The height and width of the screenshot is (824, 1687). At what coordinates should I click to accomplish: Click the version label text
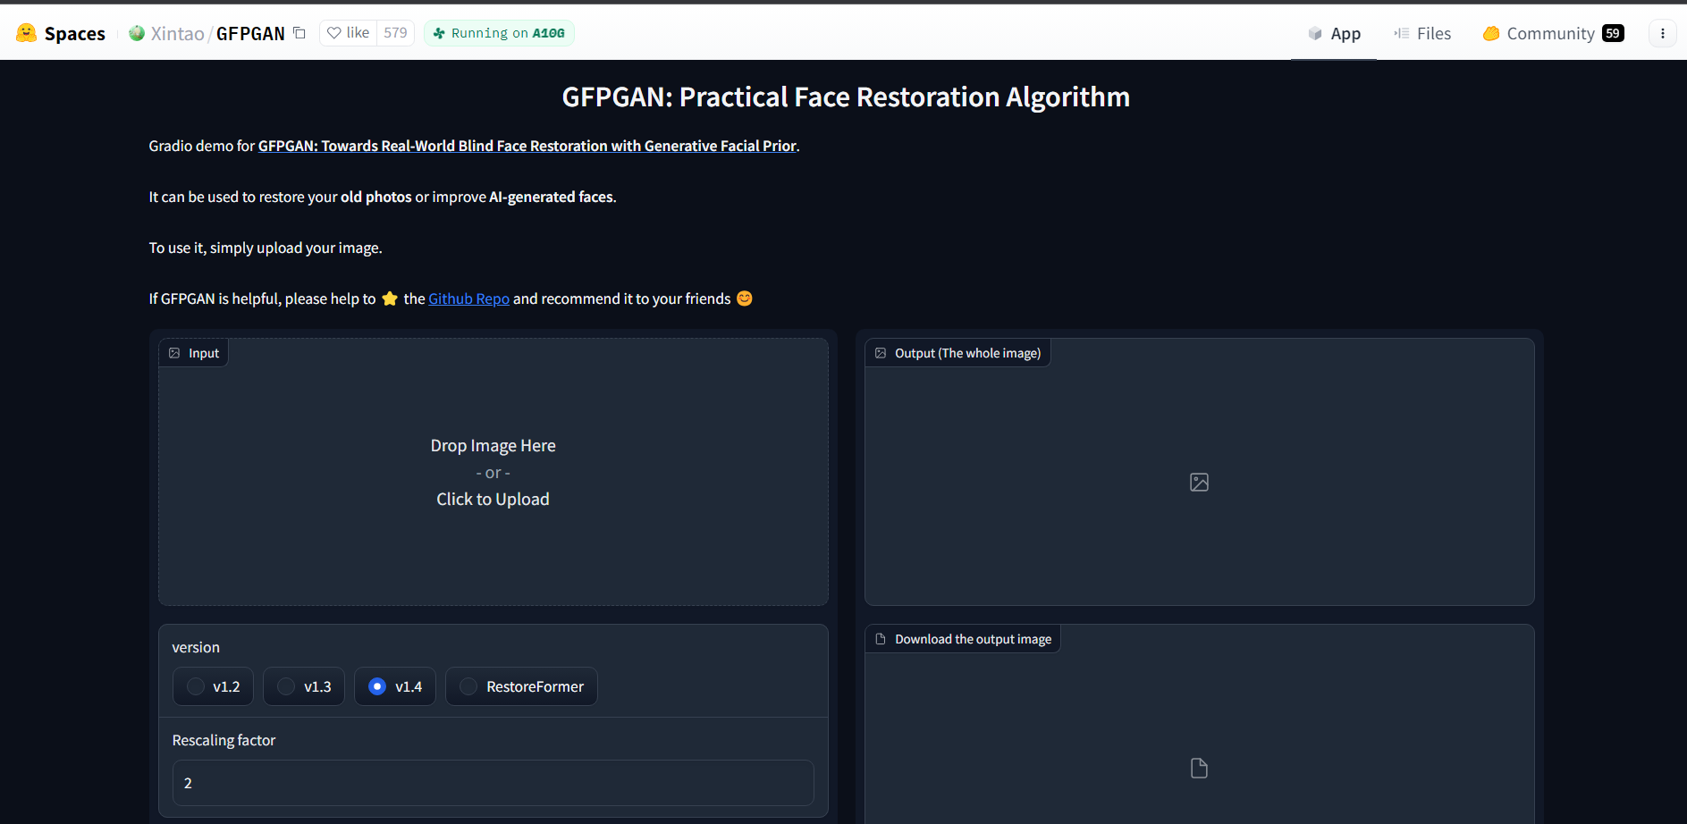coord(196,647)
